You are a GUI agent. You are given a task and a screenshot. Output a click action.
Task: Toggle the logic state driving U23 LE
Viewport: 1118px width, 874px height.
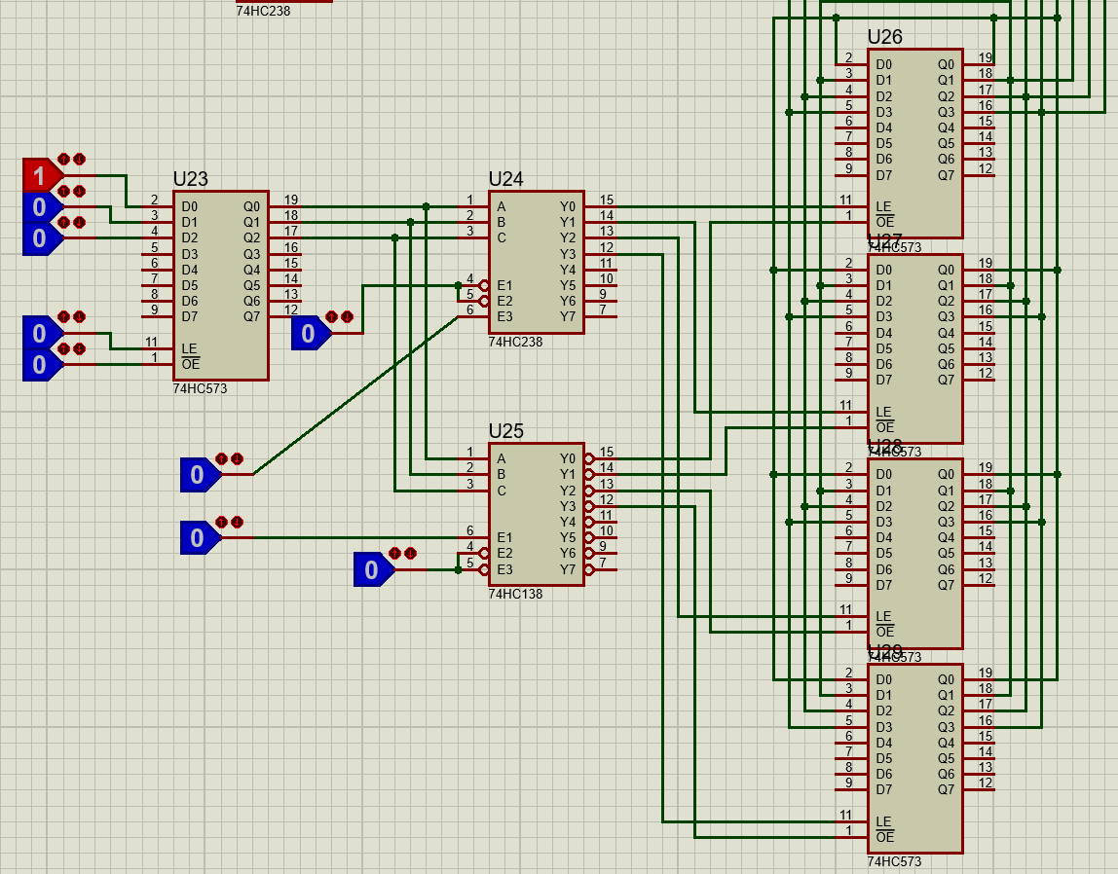(x=39, y=334)
